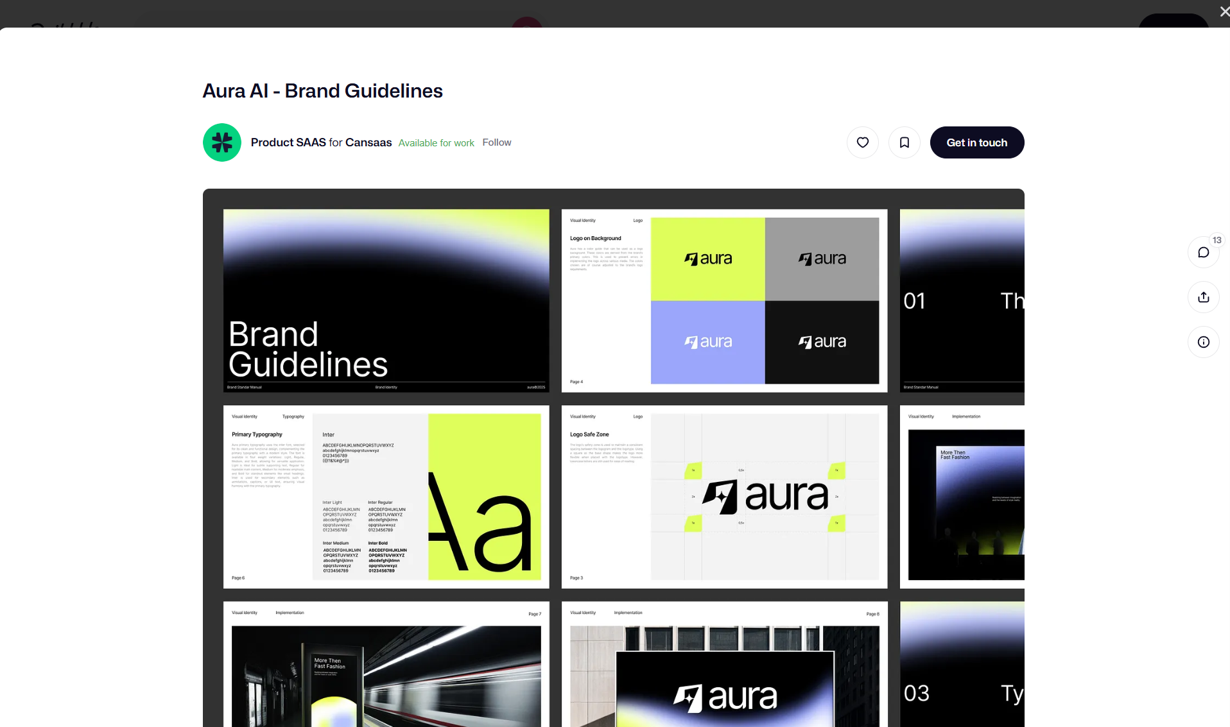Save shot using the bookmark icon
The height and width of the screenshot is (727, 1230).
[904, 142]
